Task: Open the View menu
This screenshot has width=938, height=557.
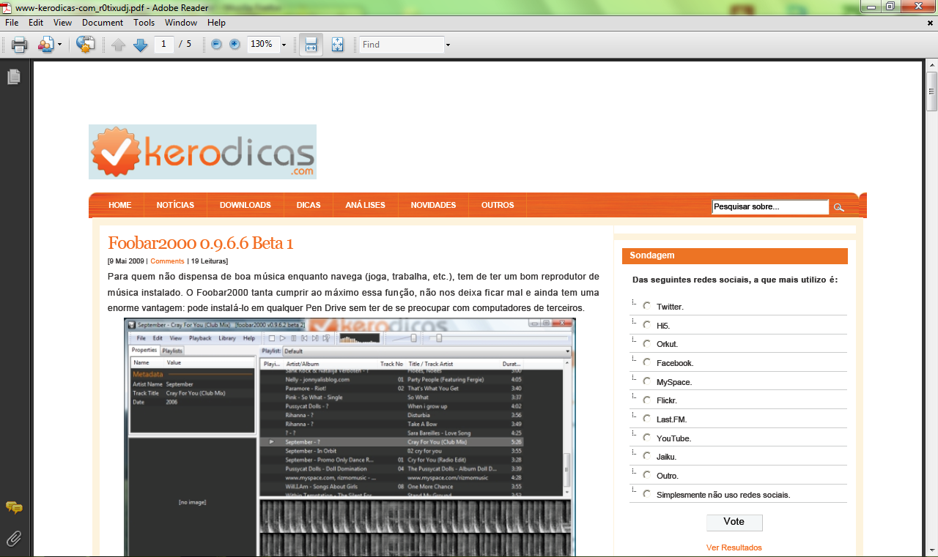Action: click(x=62, y=23)
